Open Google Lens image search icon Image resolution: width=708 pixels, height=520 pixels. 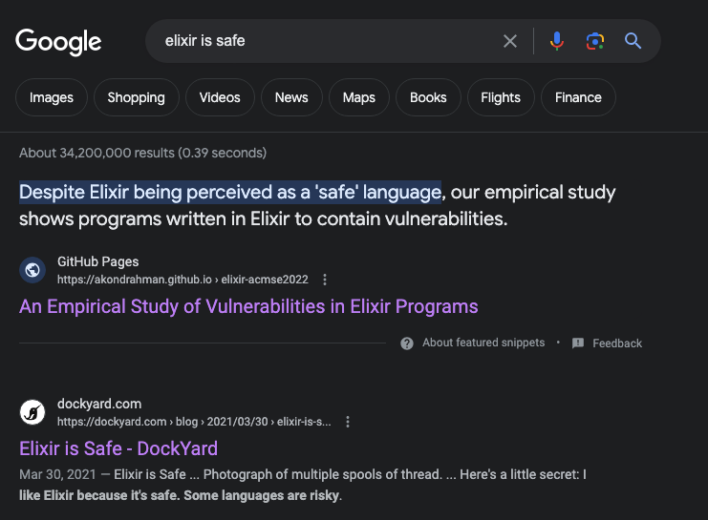point(595,41)
